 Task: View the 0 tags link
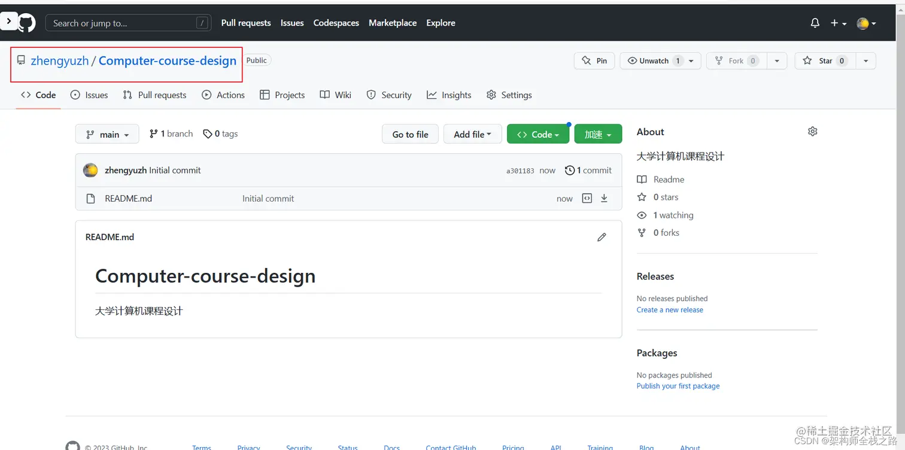220,133
